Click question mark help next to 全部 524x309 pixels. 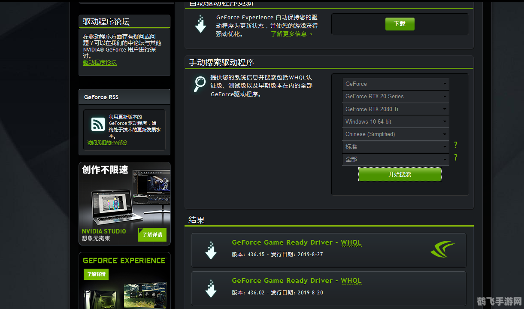click(x=455, y=158)
